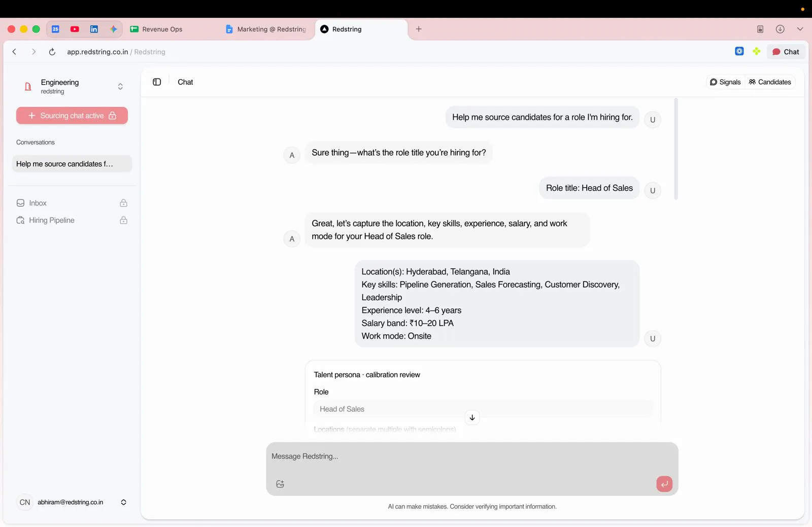Viewport: 812px width, 527px height.
Task: Expand the Engineering workspace switcher
Action: [120, 87]
